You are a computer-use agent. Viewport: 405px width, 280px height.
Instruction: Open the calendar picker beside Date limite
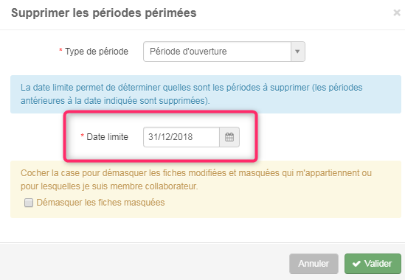229,137
